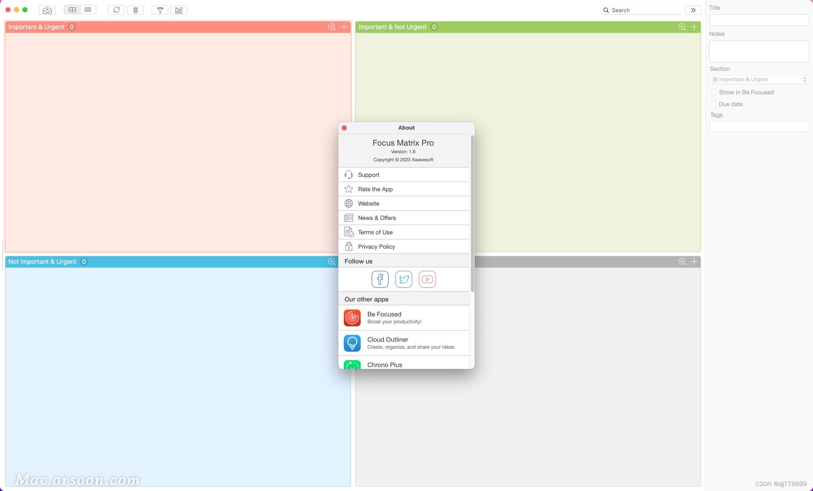This screenshot has height=491, width=813.
Task: Open the Facebook follow icon
Action: (380, 279)
